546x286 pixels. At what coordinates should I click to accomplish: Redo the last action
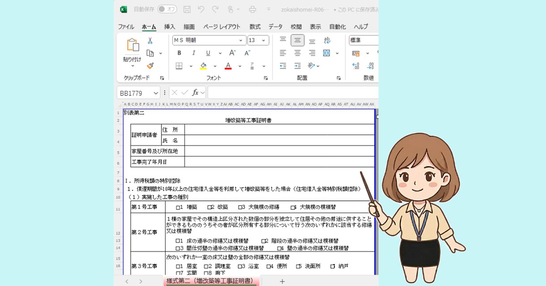[x=215, y=9]
